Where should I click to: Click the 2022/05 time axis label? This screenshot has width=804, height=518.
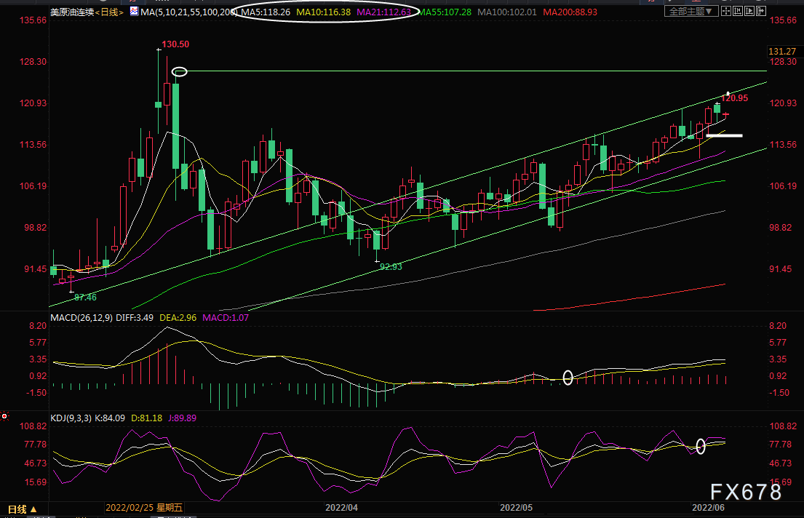(517, 508)
